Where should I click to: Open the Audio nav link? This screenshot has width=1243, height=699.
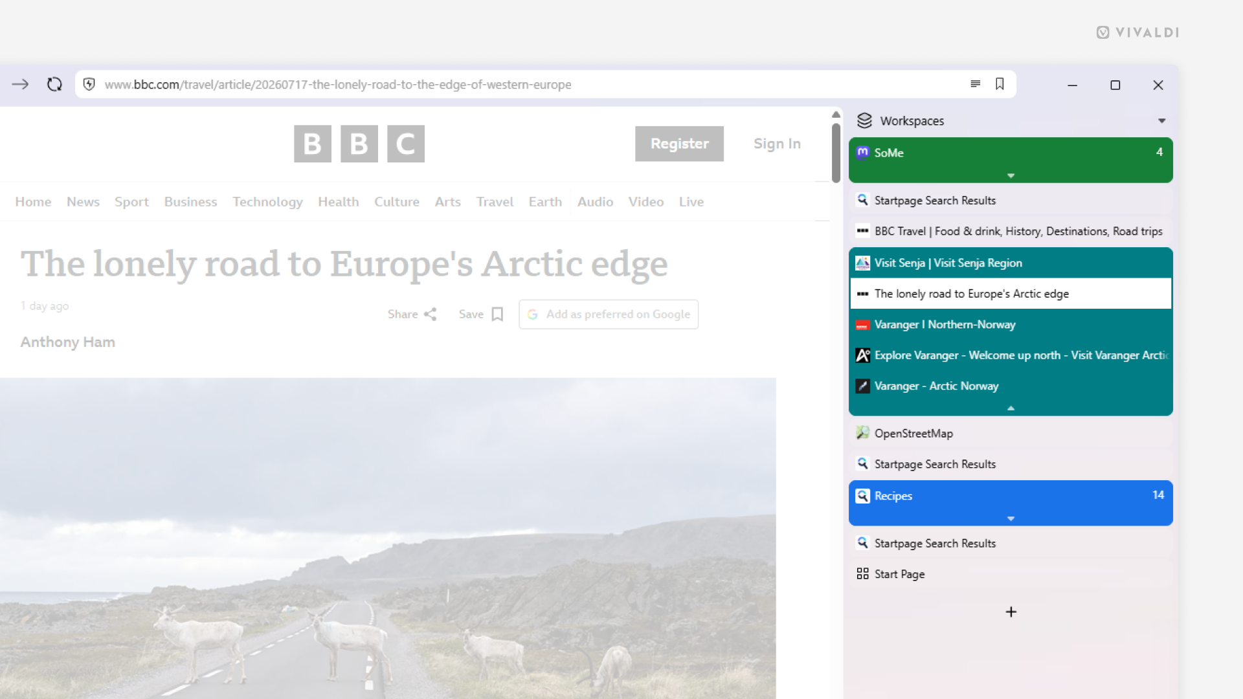coord(595,201)
